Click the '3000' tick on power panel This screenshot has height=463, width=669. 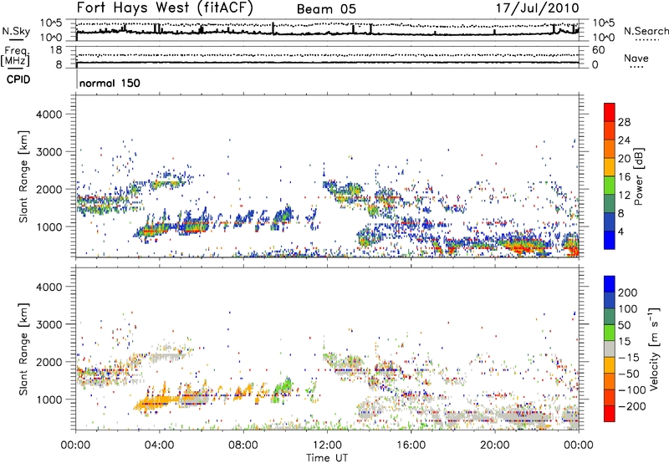pyautogui.click(x=49, y=152)
